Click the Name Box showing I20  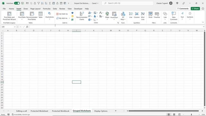(9, 27)
